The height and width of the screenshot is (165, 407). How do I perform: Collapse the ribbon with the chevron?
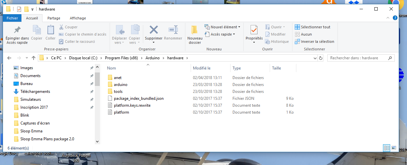[x=388, y=18]
